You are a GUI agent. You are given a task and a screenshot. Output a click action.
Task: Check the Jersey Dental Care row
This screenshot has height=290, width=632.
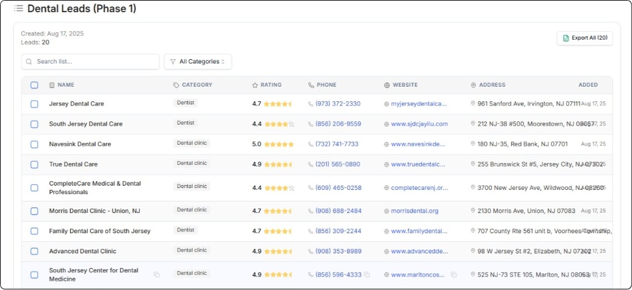(x=34, y=104)
